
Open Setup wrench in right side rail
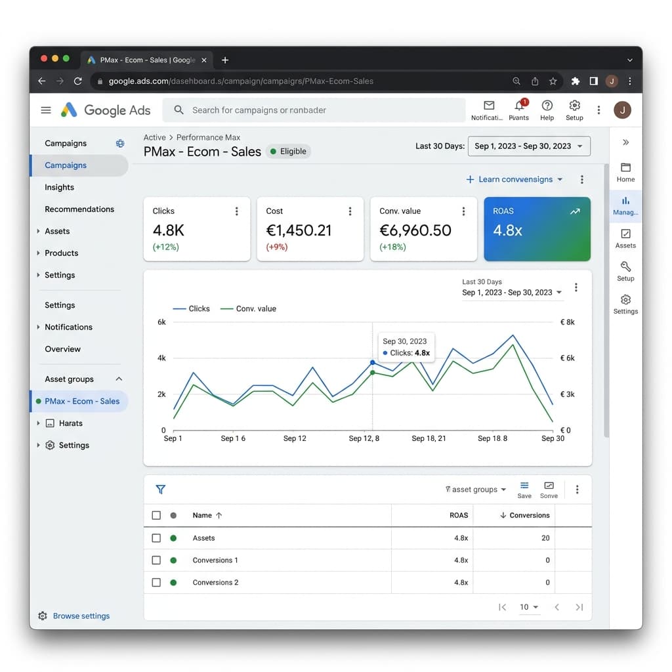click(625, 272)
